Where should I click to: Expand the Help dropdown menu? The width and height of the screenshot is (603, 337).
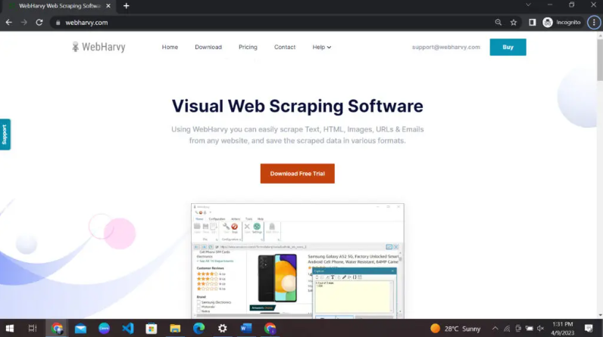[322, 47]
